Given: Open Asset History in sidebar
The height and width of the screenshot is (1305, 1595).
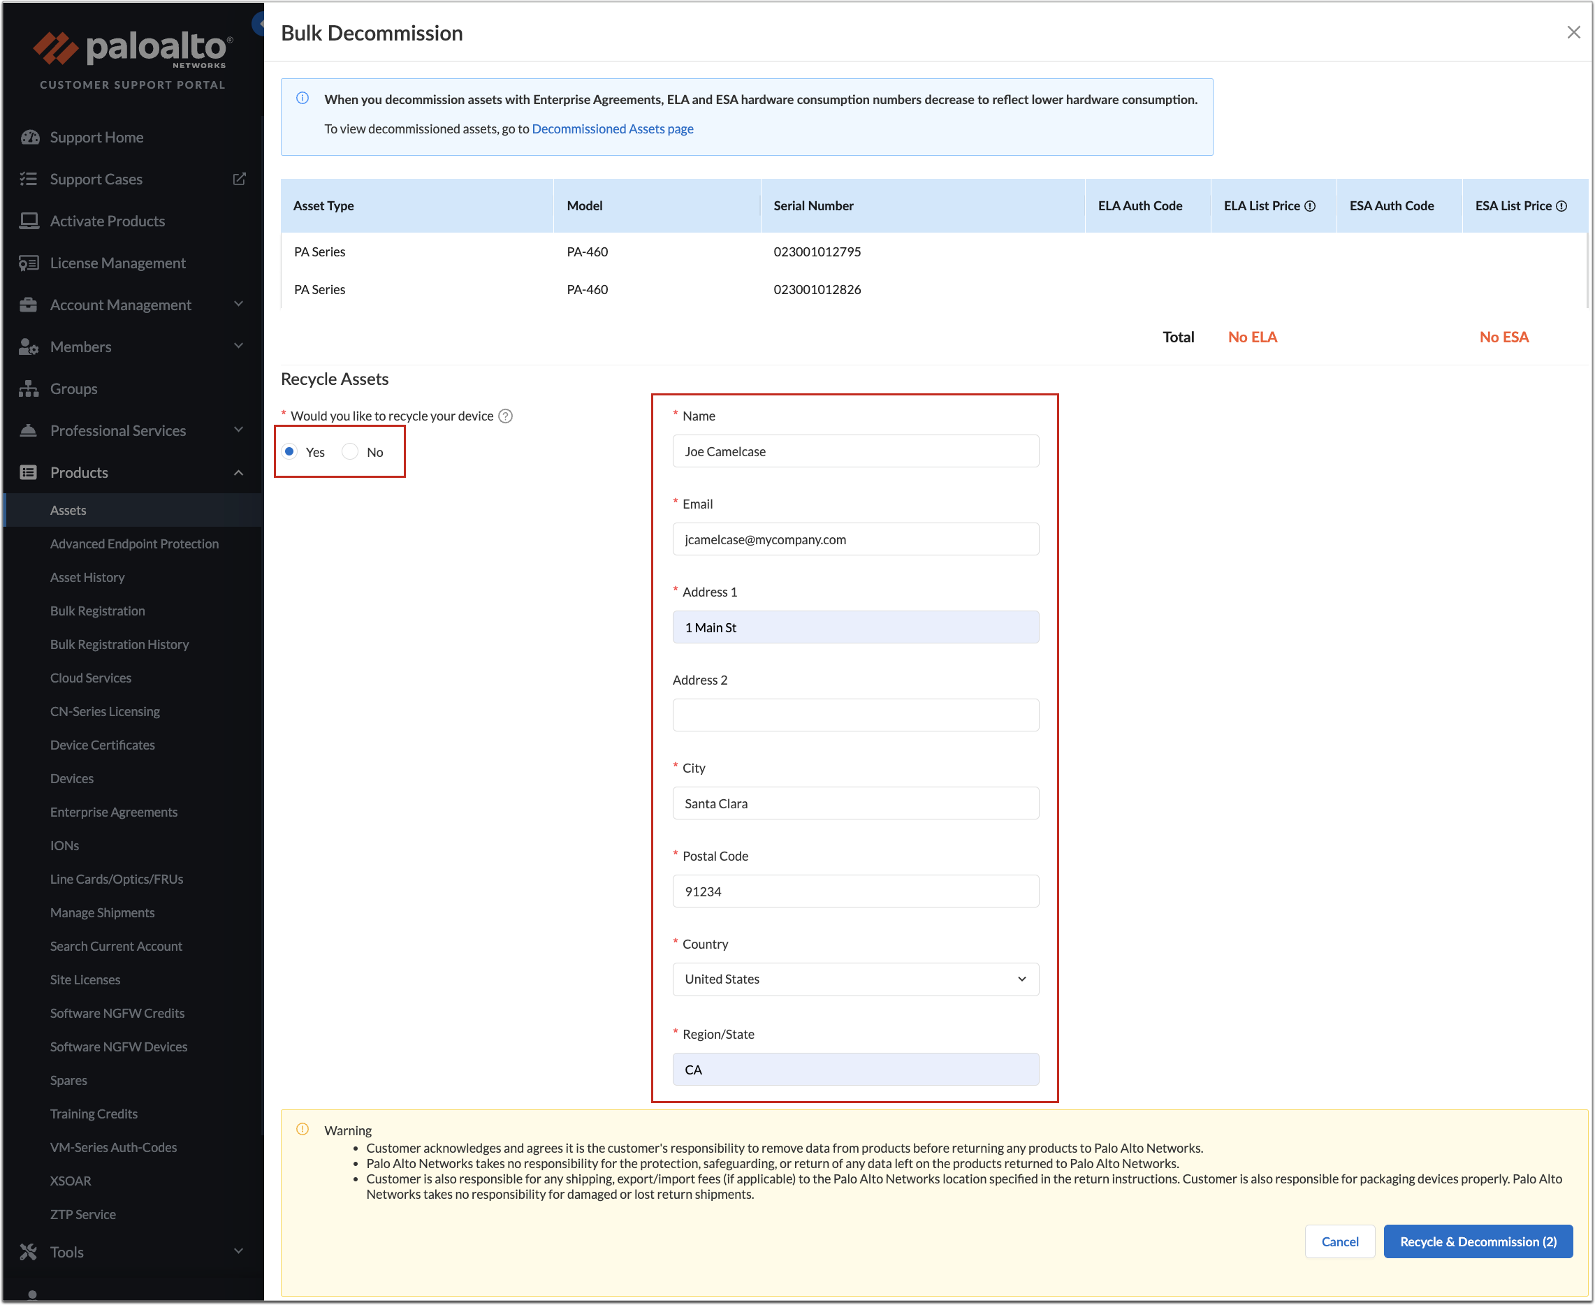Looking at the screenshot, I should point(87,577).
